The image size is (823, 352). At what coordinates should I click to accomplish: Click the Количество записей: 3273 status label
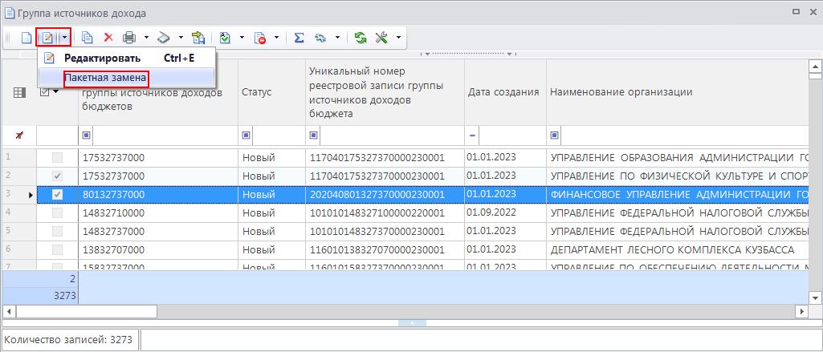click(69, 339)
